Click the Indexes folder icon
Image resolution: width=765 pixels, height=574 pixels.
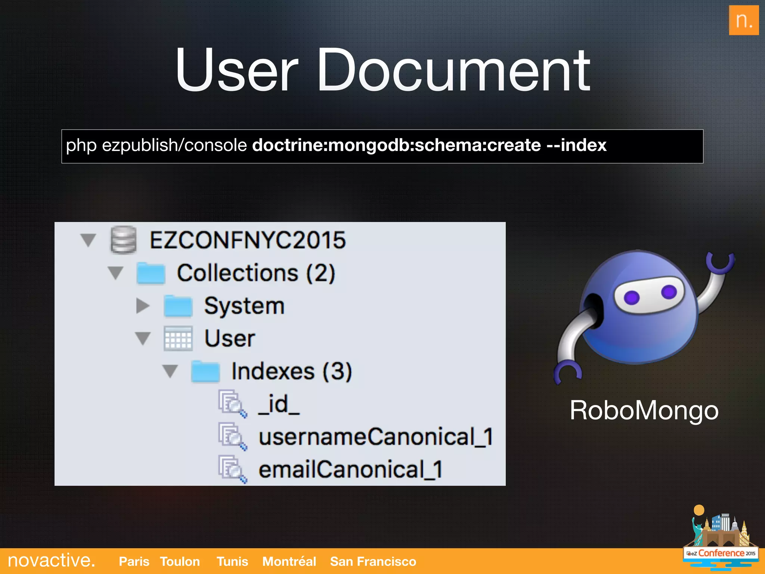tap(205, 371)
